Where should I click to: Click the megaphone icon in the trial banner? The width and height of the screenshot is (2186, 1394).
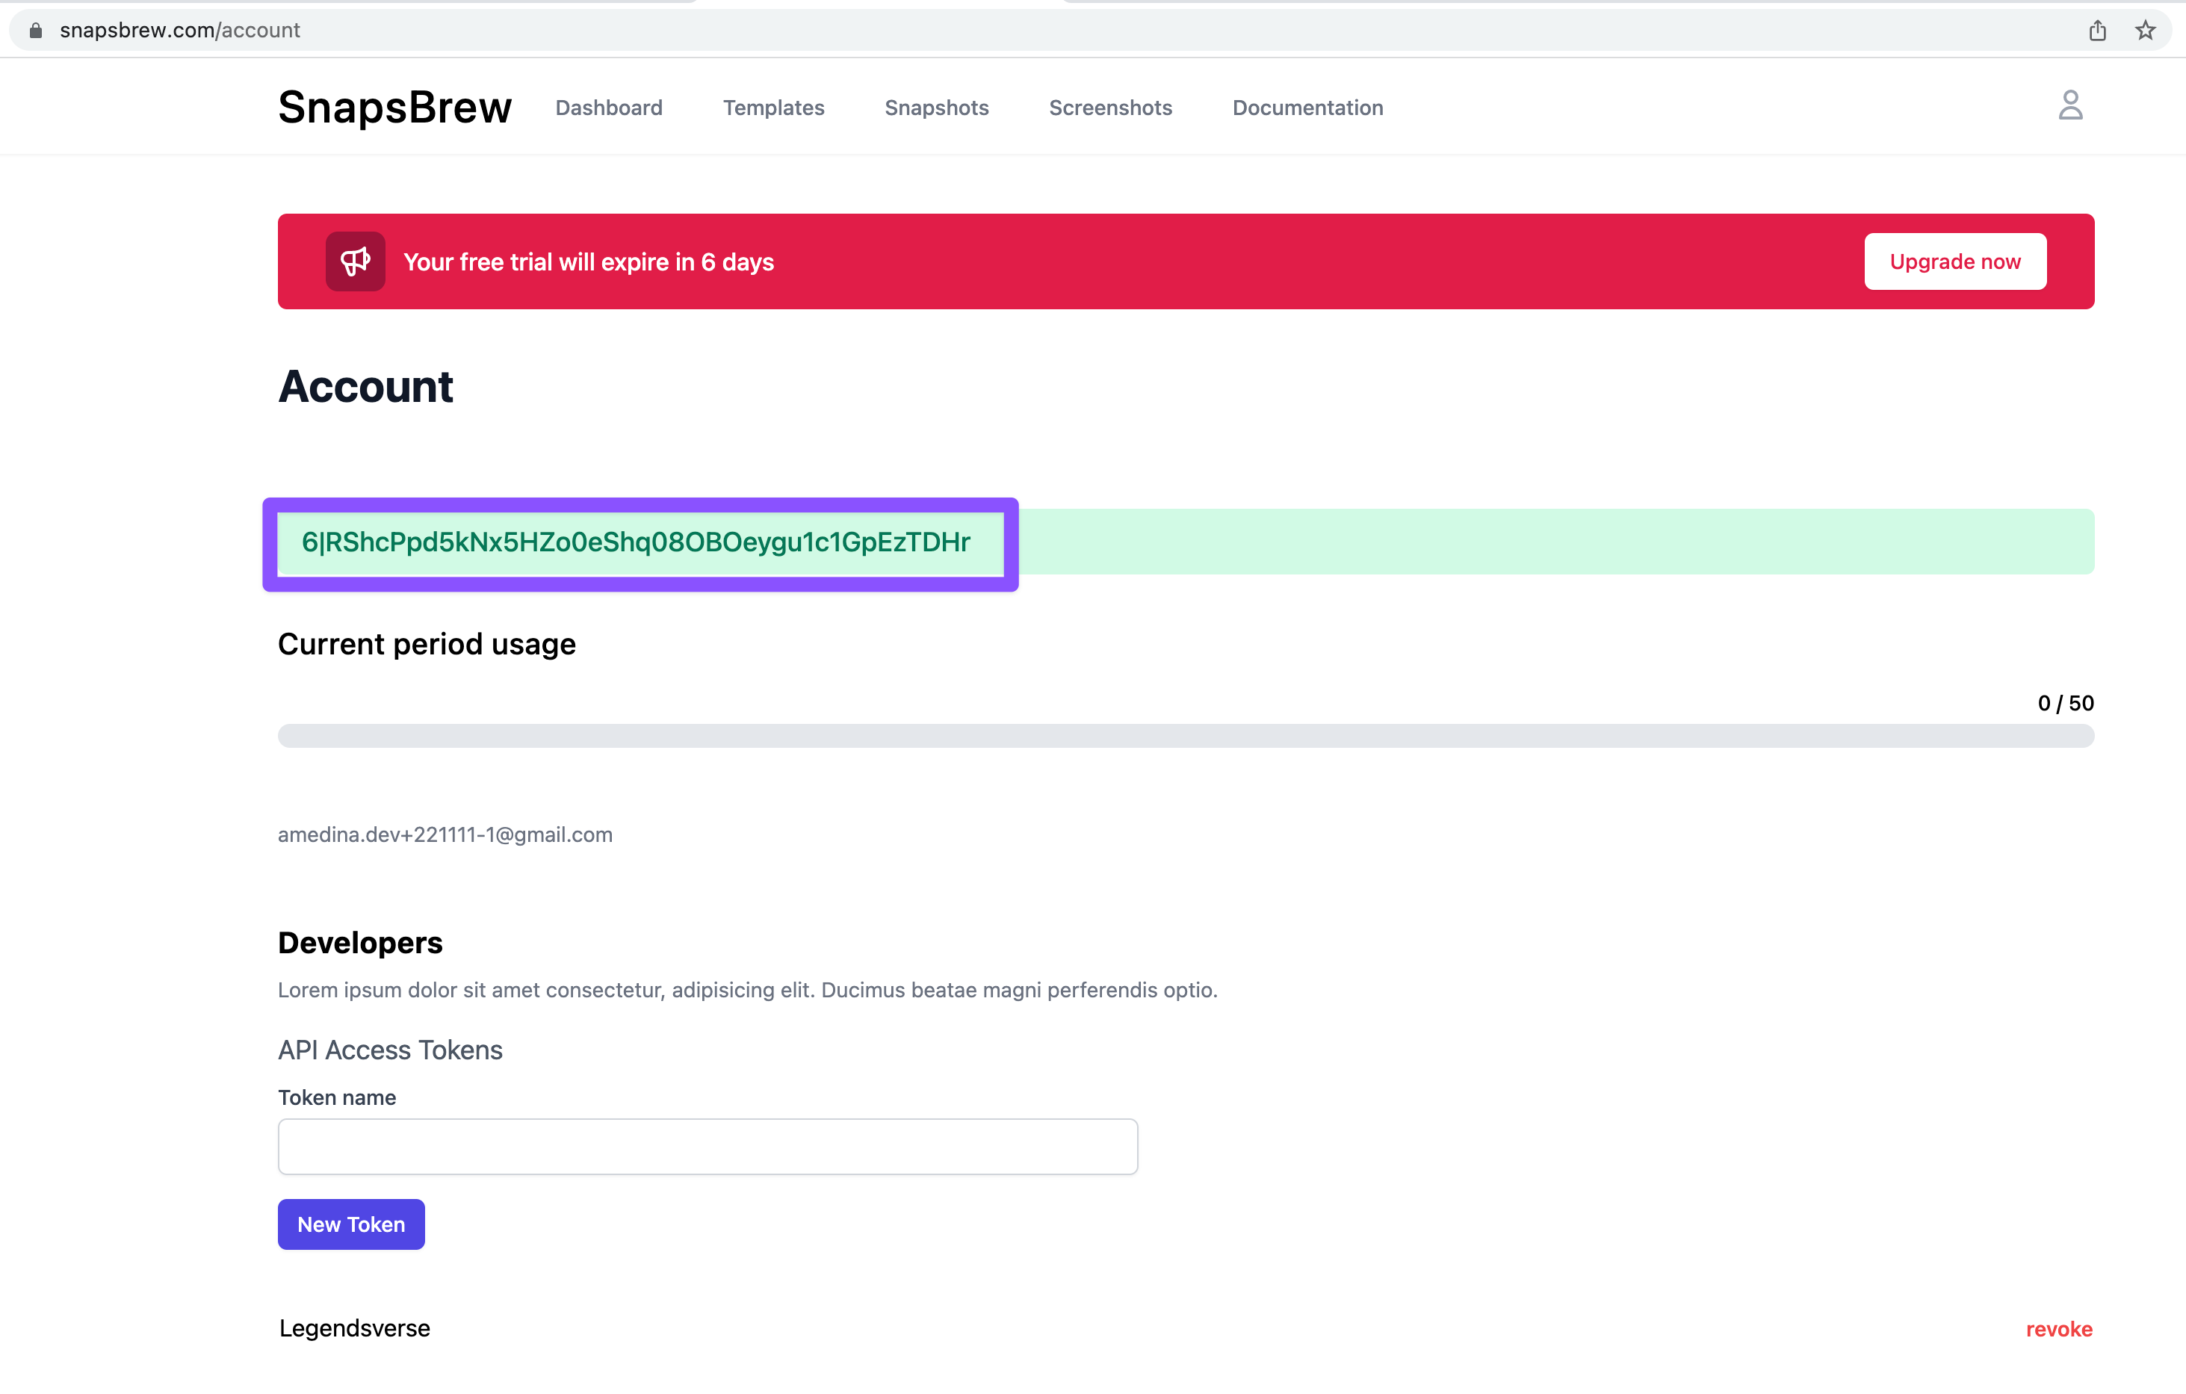[x=355, y=261]
